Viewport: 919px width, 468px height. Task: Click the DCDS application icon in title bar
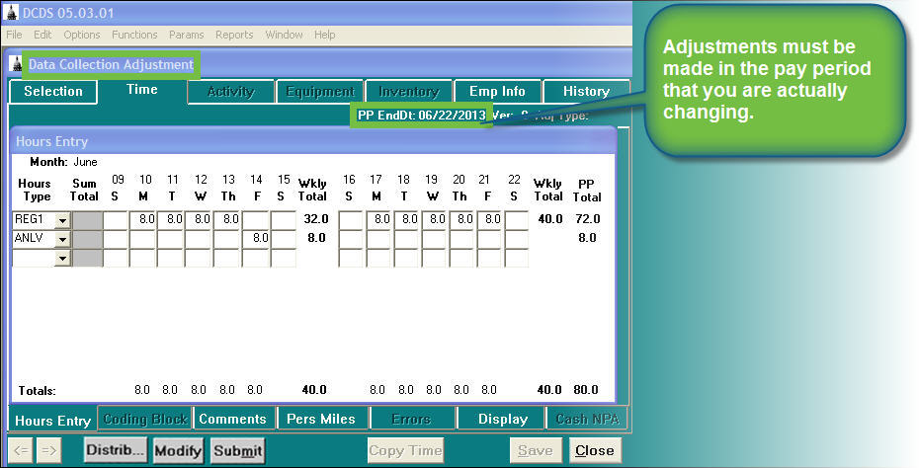[x=11, y=12]
